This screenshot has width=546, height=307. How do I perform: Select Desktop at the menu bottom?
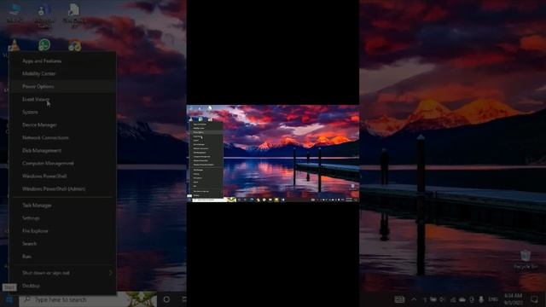point(62,286)
